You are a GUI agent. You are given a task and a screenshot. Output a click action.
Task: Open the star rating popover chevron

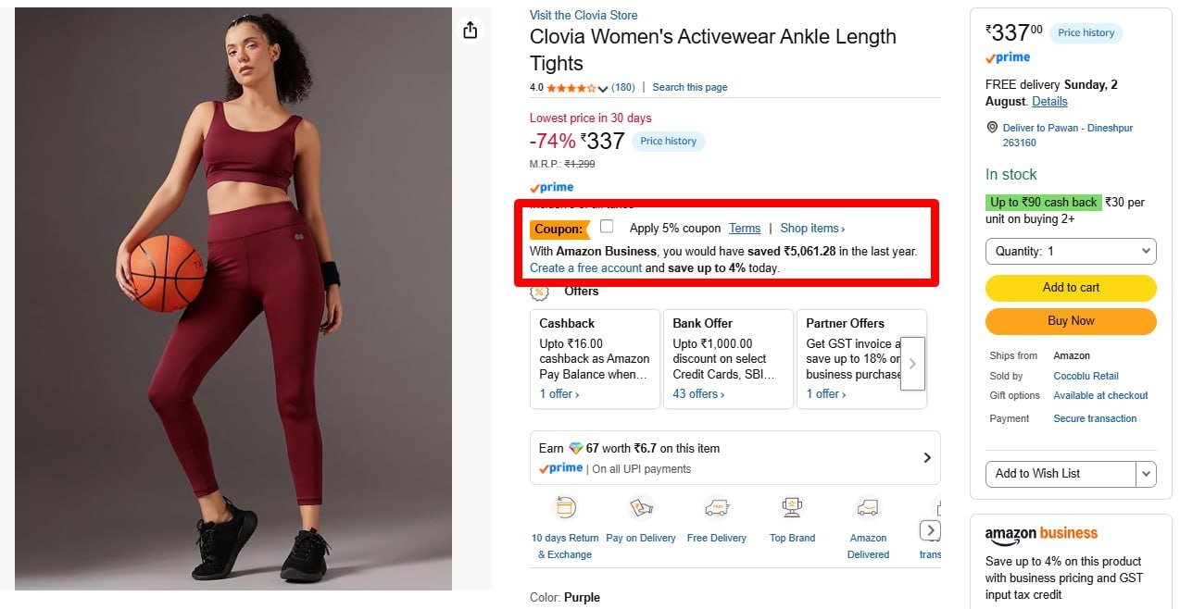coord(603,89)
